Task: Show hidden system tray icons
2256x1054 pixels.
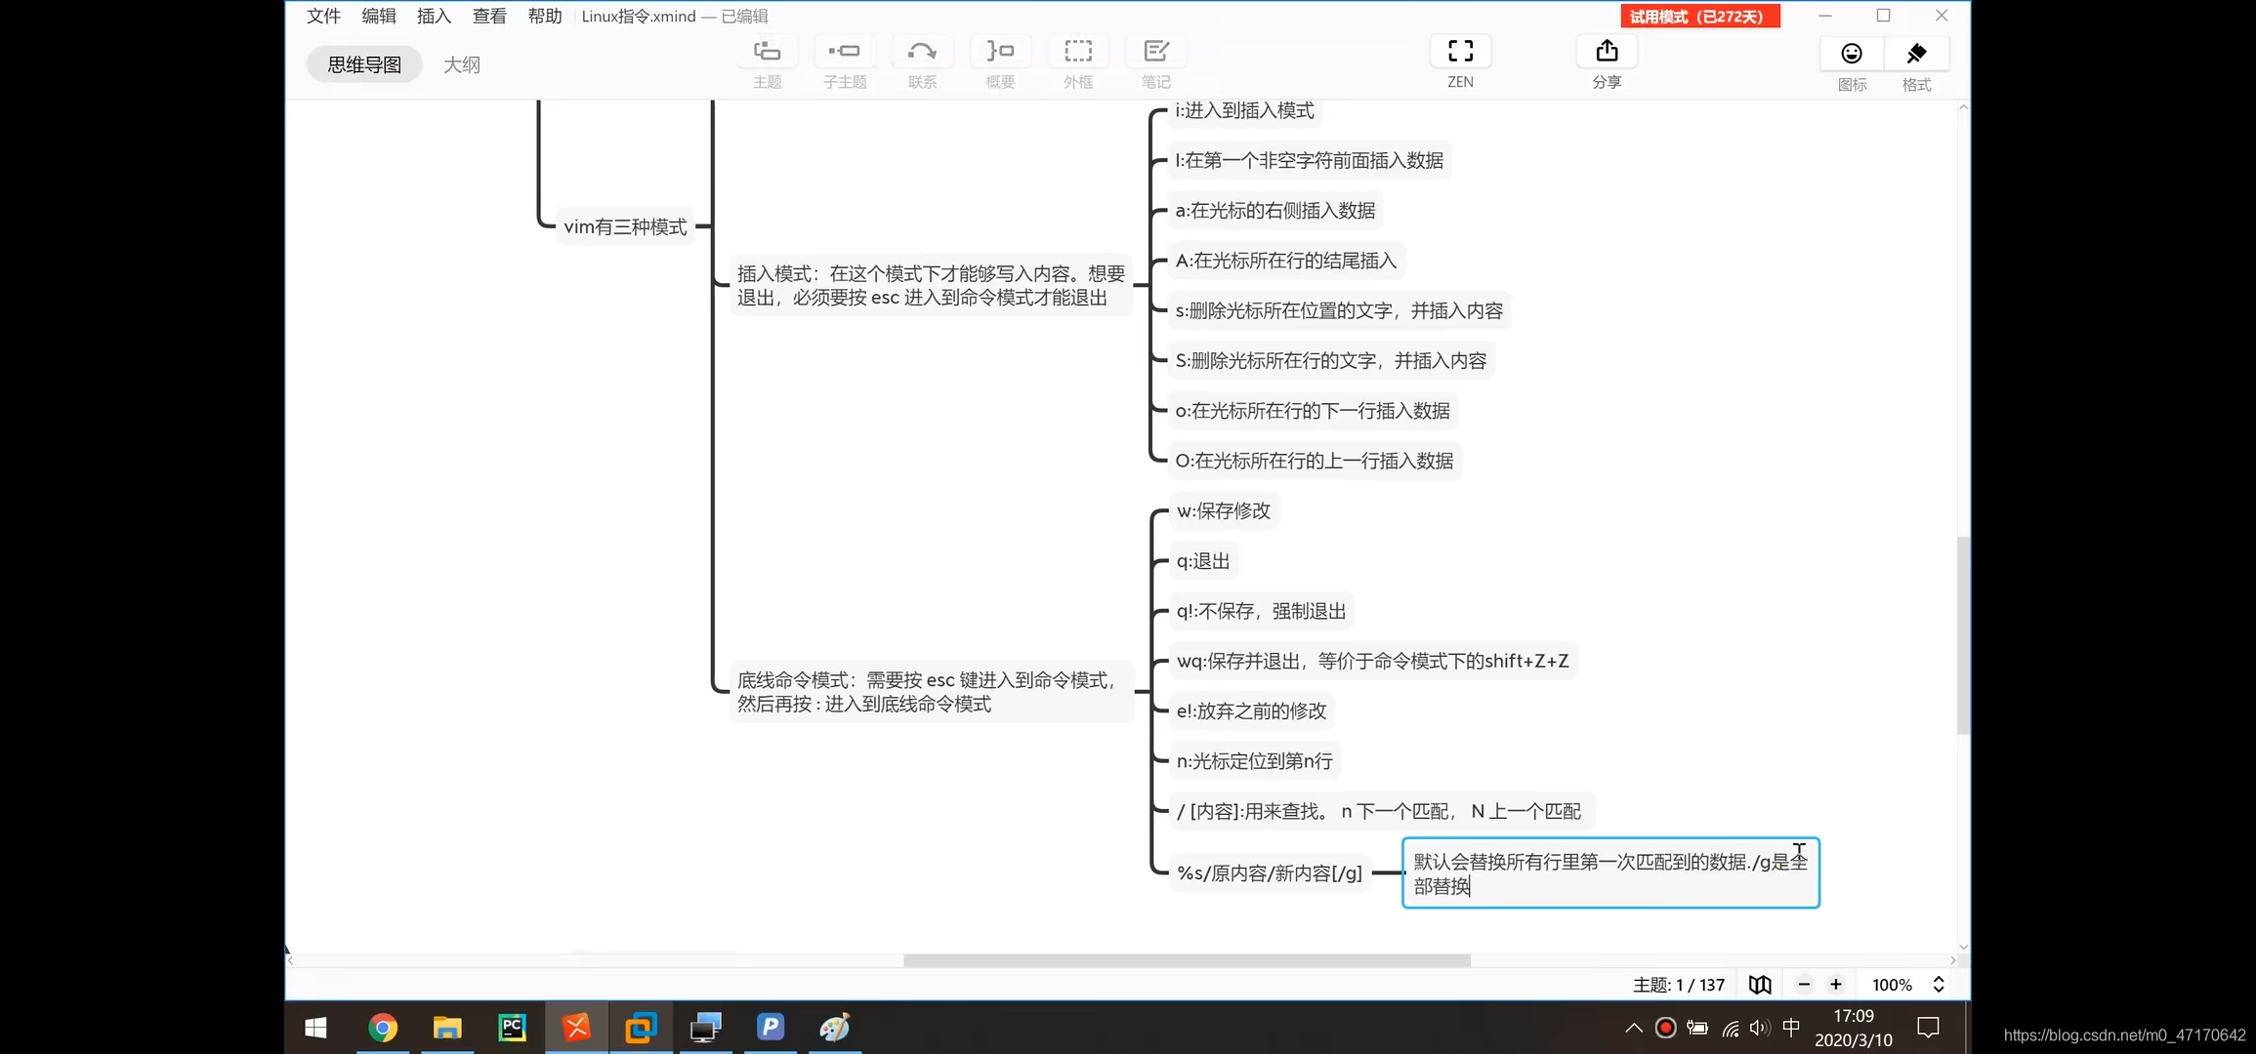Action: 1633,1028
